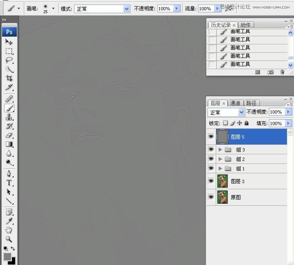This screenshot has height=265, width=294.
Task: Select the Eyedropper tool
Action: (x=9, y=221)
